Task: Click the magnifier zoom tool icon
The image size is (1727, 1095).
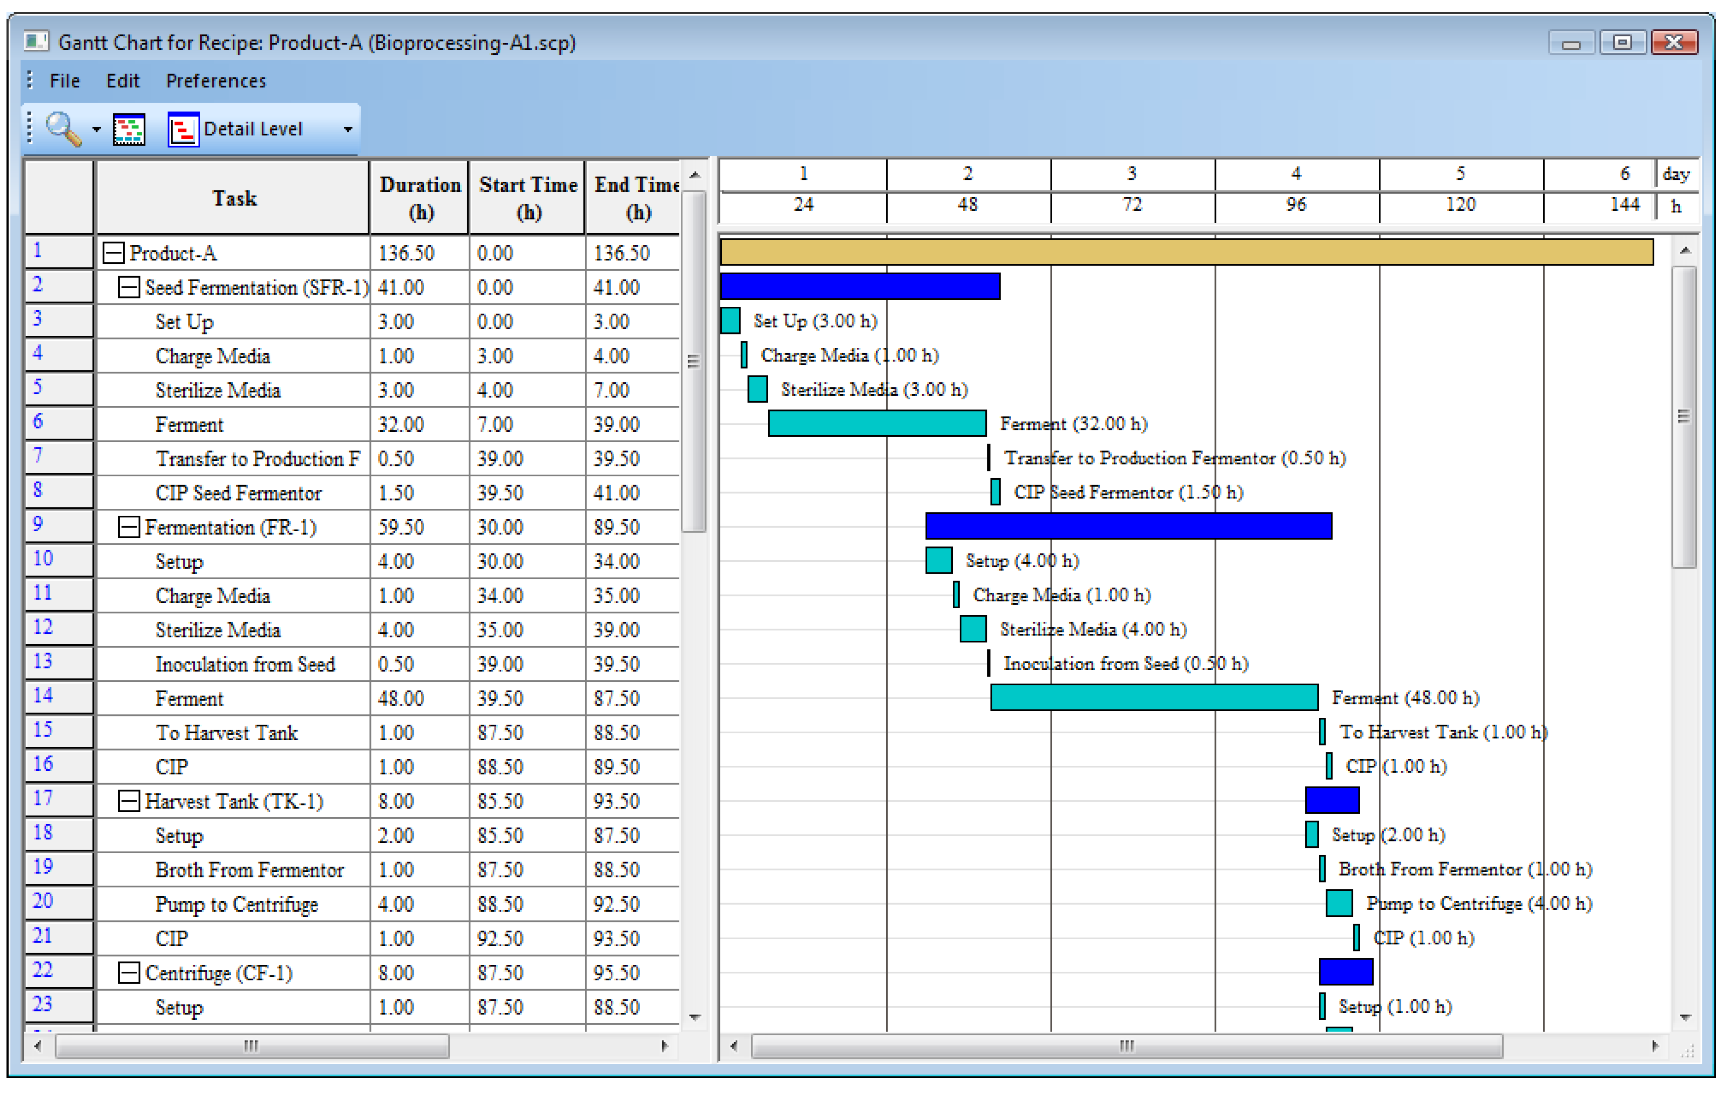Action: click(x=64, y=129)
